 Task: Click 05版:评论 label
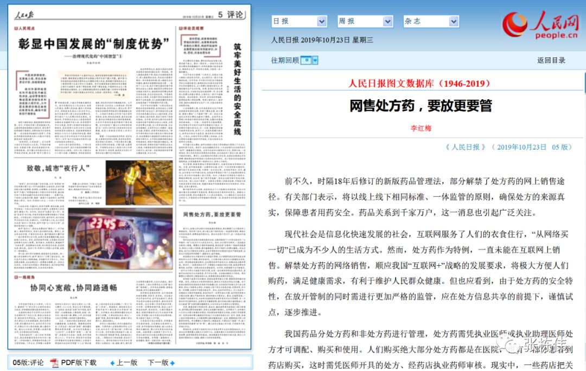[x=28, y=362]
